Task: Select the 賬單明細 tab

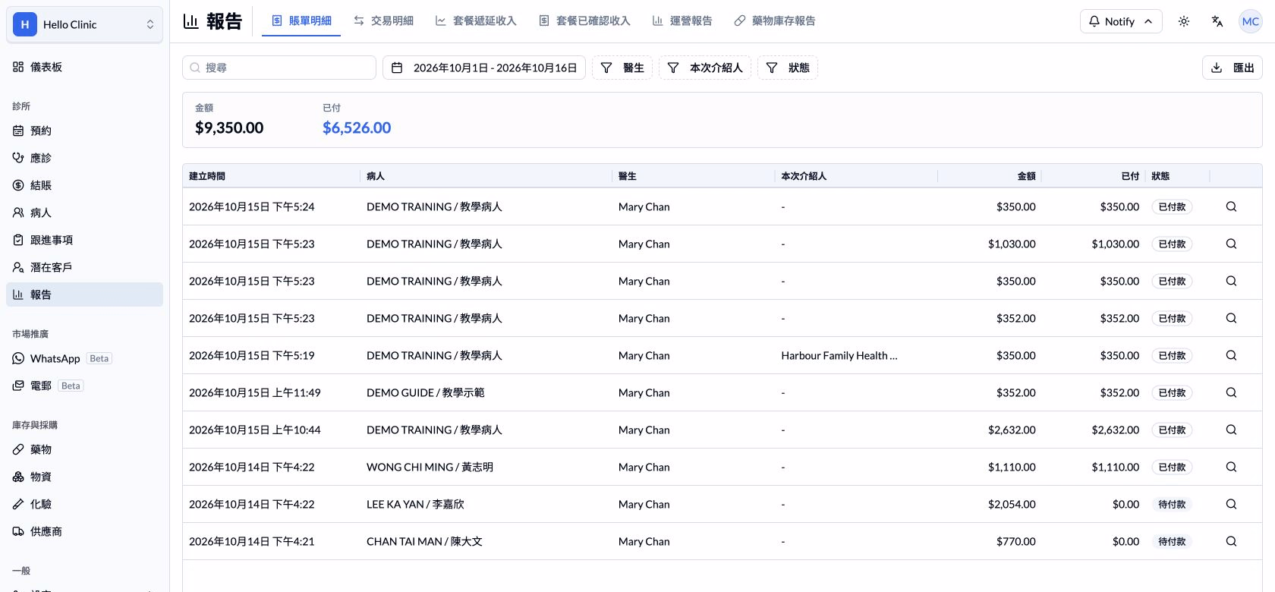Action: coord(301,20)
